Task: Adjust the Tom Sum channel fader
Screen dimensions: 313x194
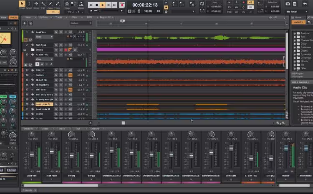Action: click(231, 148)
